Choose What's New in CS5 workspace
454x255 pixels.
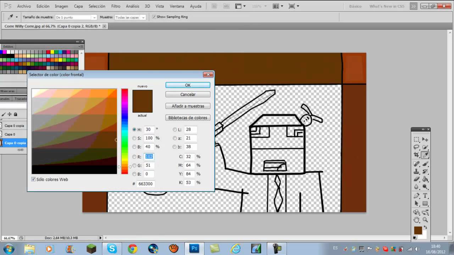pyautogui.click(x=387, y=6)
